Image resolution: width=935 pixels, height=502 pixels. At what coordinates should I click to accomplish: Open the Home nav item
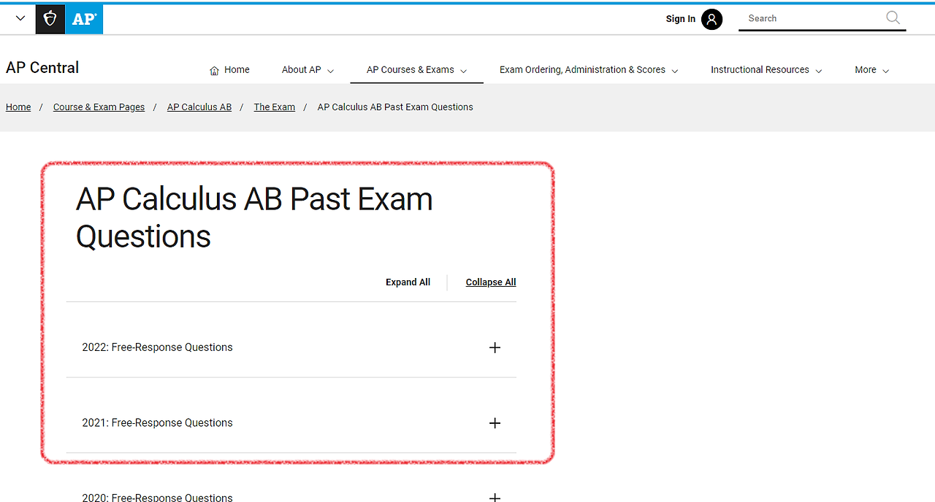point(229,70)
